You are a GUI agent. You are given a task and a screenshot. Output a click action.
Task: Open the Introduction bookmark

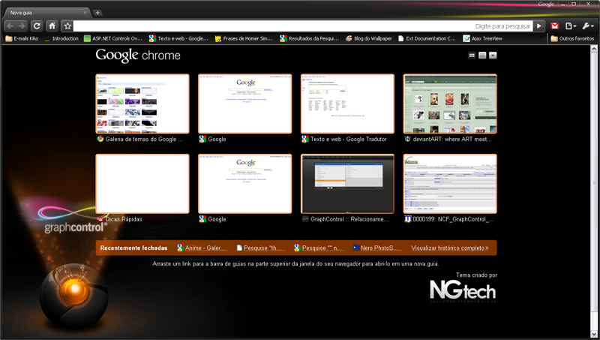click(61, 38)
